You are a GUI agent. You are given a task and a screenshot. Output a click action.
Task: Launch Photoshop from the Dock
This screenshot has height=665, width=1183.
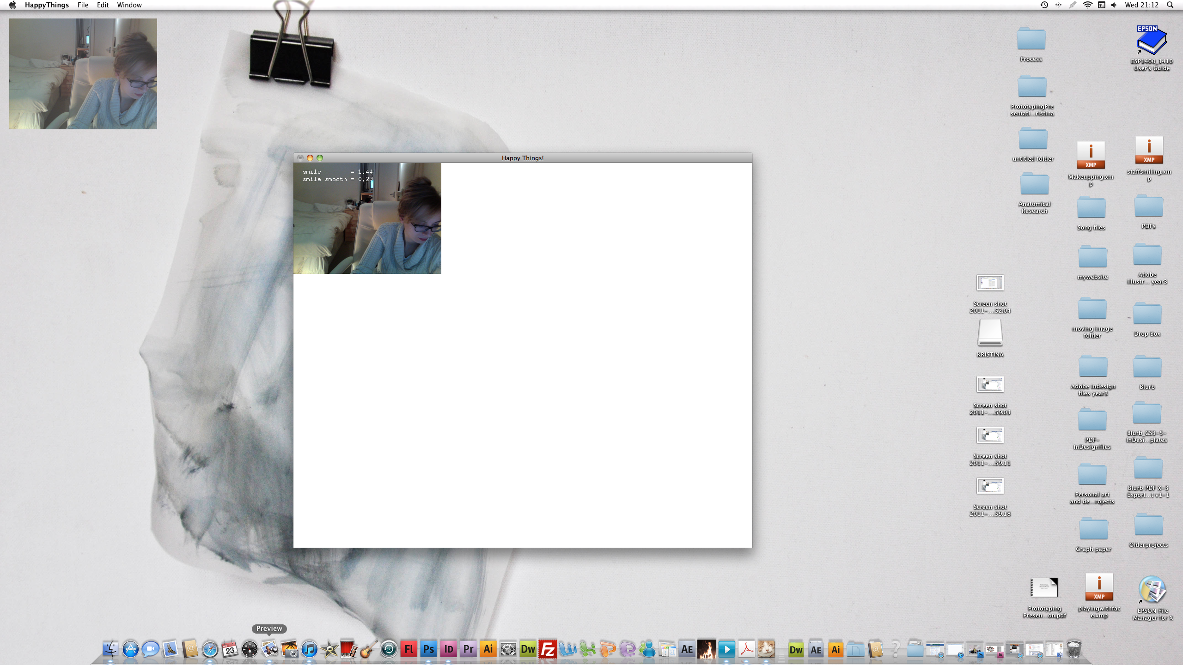(x=428, y=649)
